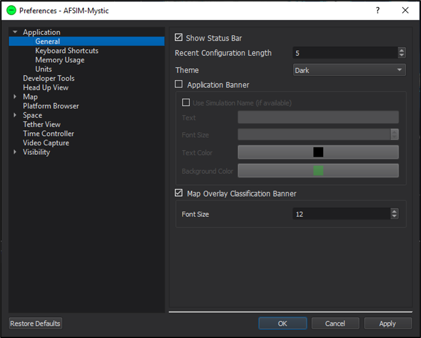Screen dimensions: 421x338
Task: Open Head Up View preferences
Action: coord(46,88)
